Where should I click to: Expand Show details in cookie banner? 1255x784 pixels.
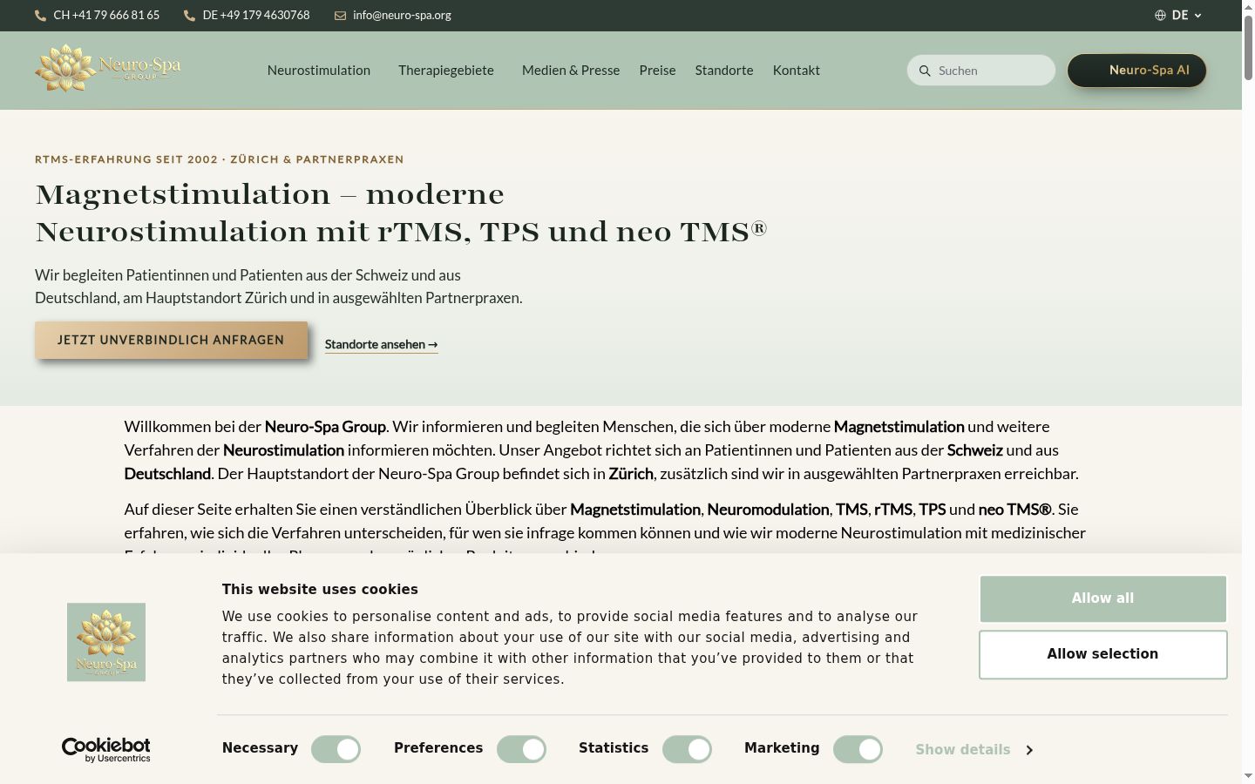click(x=974, y=749)
